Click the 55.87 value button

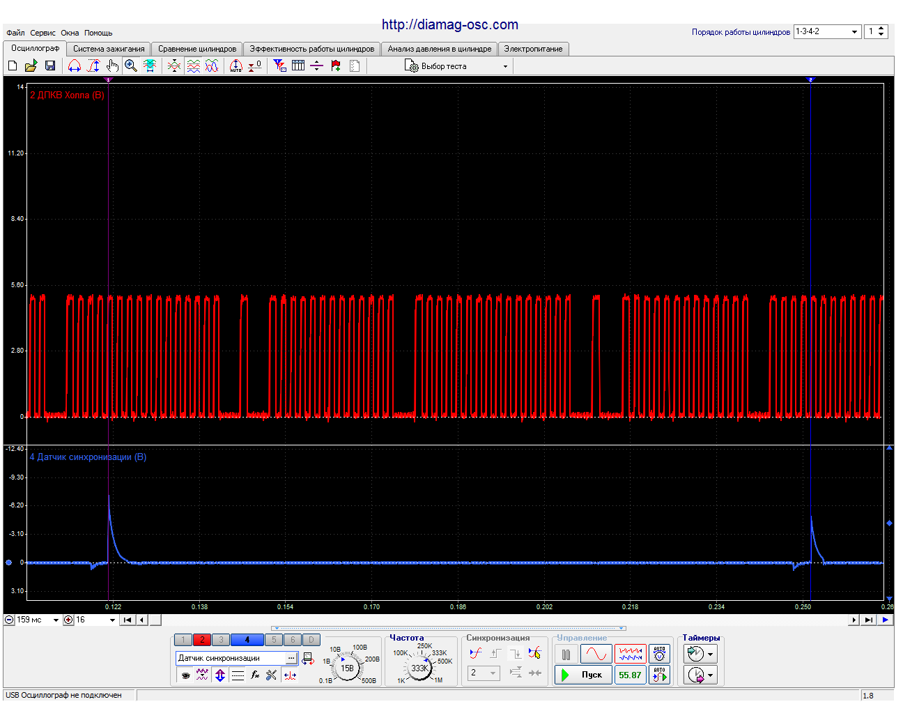(x=631, y=675)
